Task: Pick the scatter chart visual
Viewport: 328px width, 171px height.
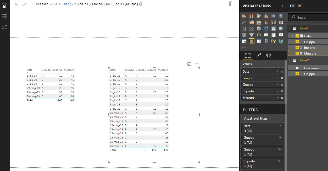Action: pos(252,29)
